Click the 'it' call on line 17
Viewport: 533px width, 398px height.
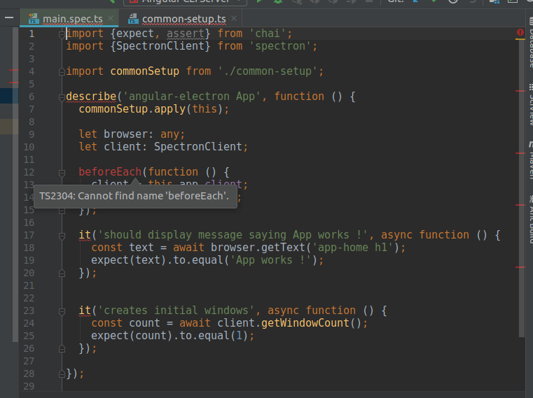click(85, 235)
